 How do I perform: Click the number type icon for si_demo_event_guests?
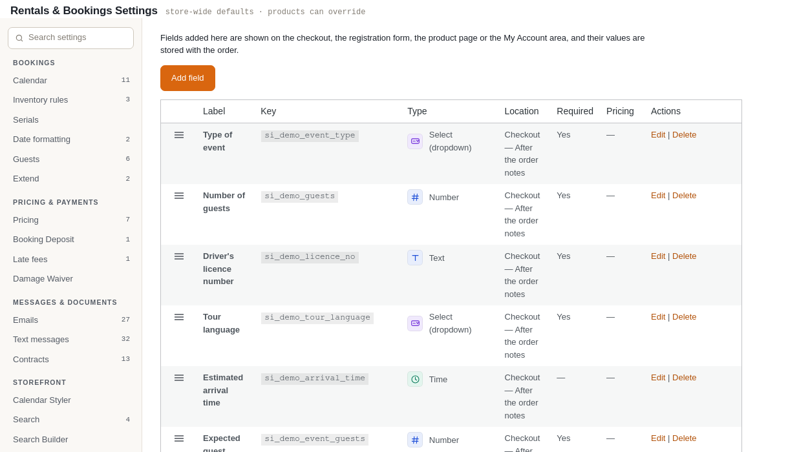[415, 440]
